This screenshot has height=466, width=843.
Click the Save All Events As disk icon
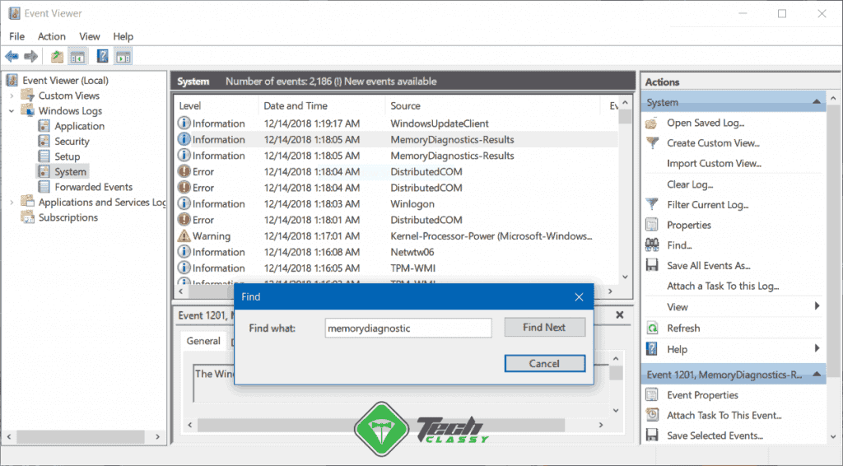pyautogui.click(x=652, y=265)
